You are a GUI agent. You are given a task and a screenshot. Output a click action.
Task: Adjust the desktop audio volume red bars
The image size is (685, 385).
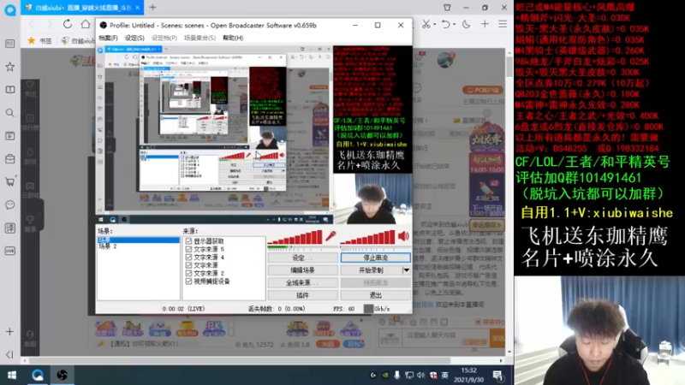click(x=367, y=238)
